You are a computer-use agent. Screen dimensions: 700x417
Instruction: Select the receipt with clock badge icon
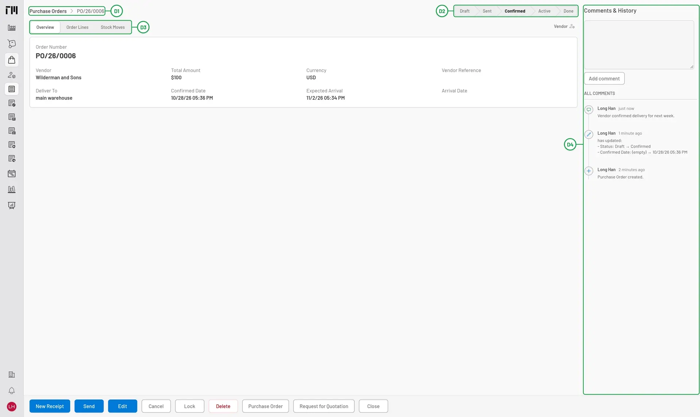[x=12, y=159]
